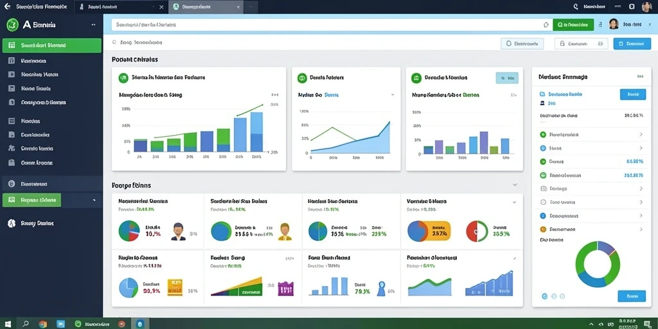The width and height of the screenshot is (658, 329).
Task: Click the blue button beneath the right panel donut chart
Action: (632, 296)
